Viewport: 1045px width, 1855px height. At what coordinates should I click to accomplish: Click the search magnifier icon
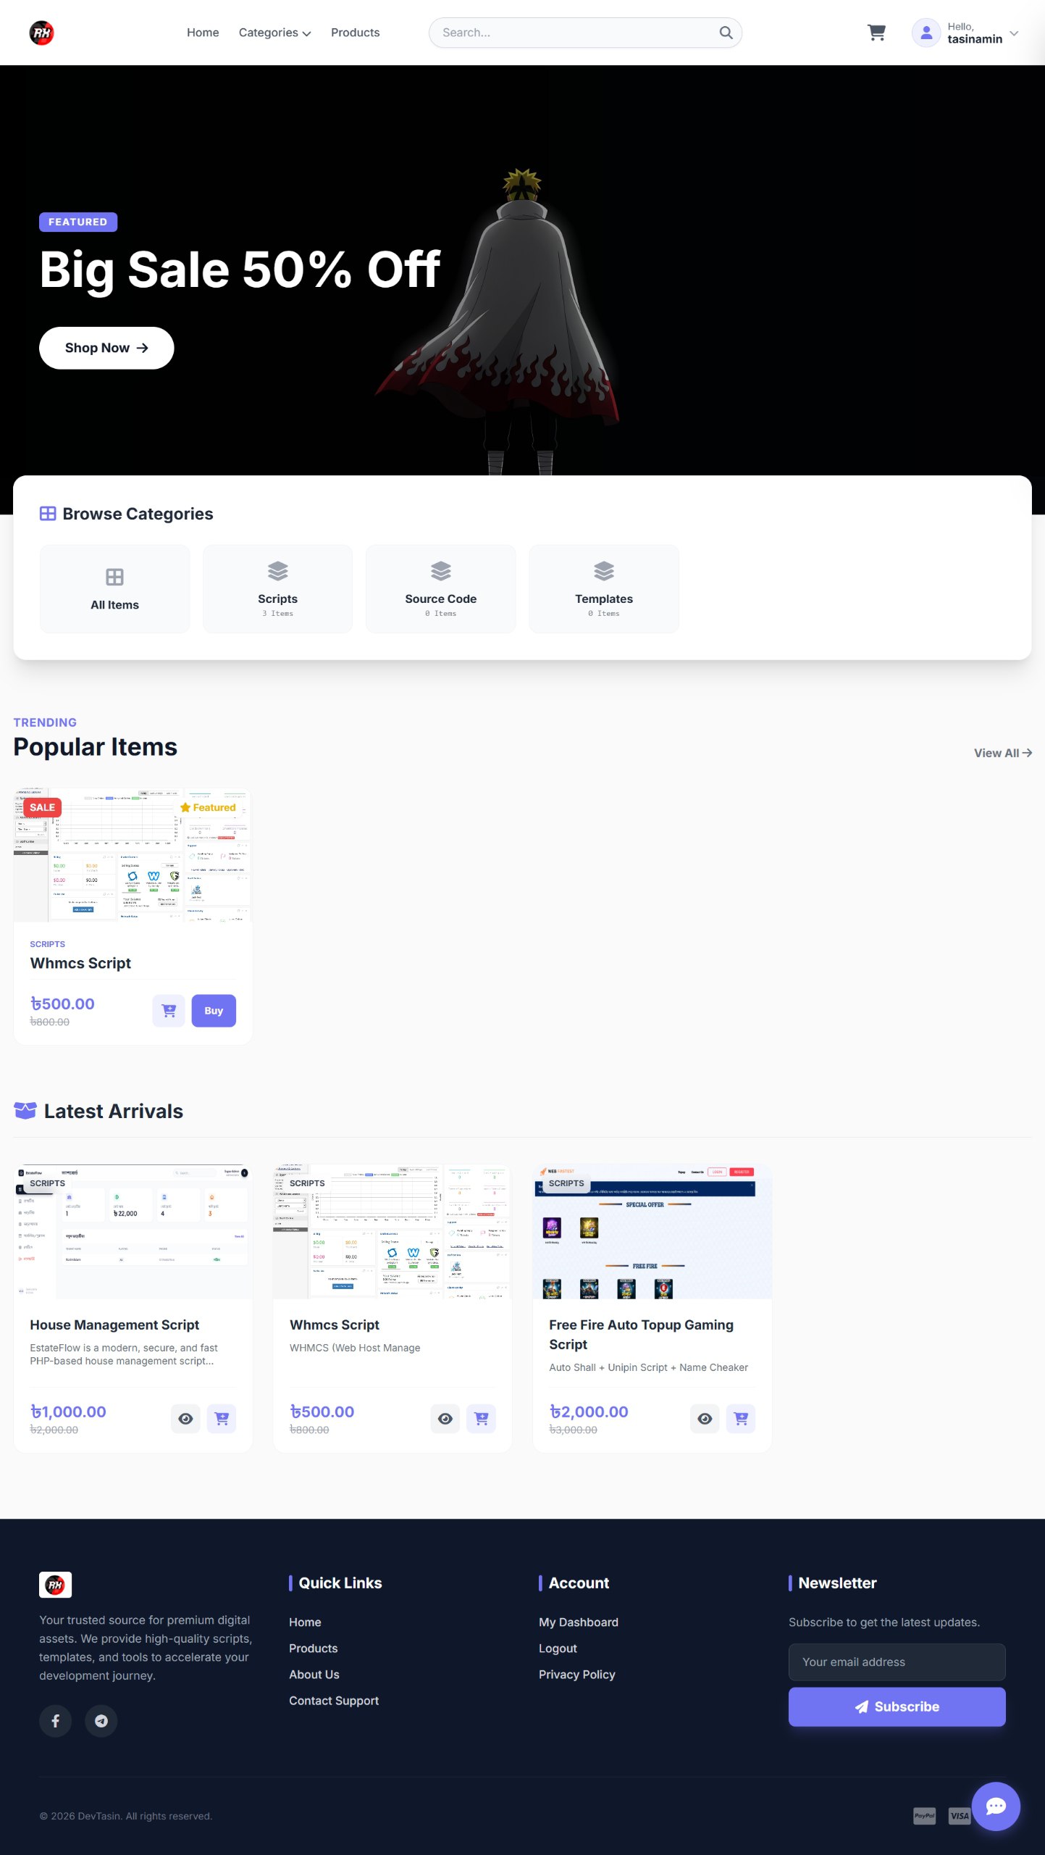(726, 33)
